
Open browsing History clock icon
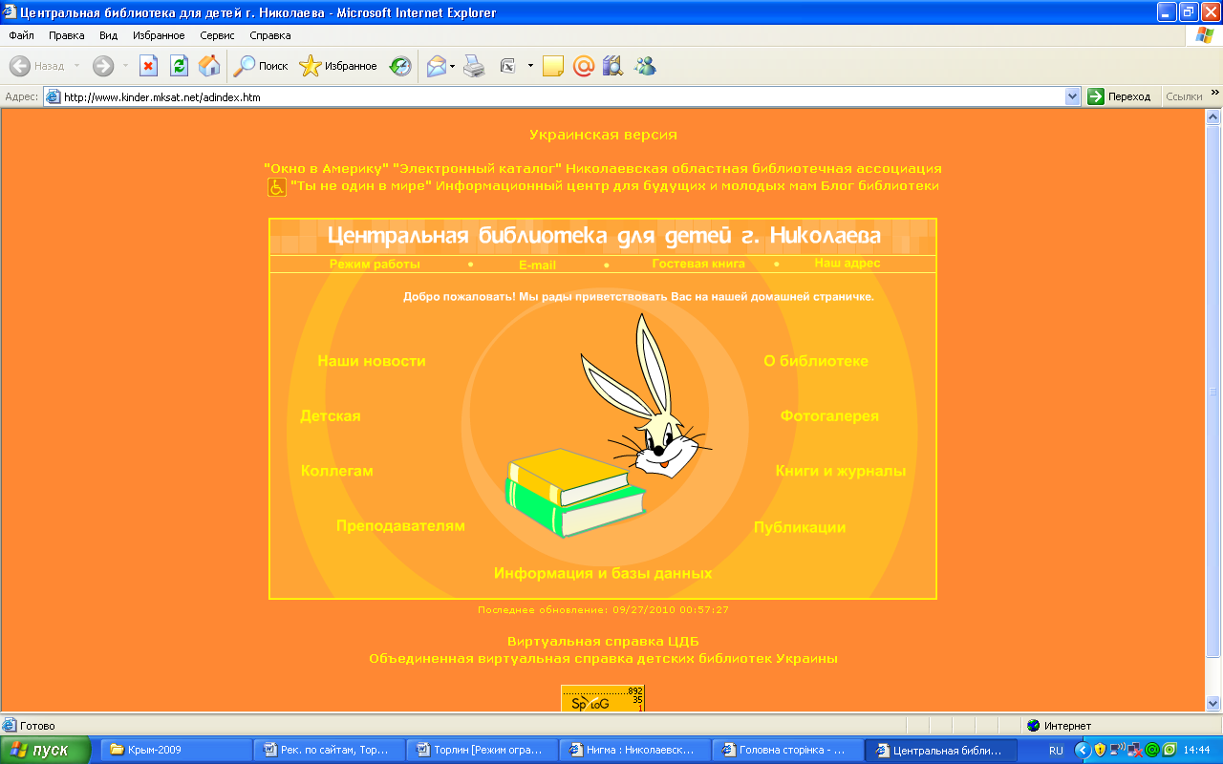tap(400, 66)
